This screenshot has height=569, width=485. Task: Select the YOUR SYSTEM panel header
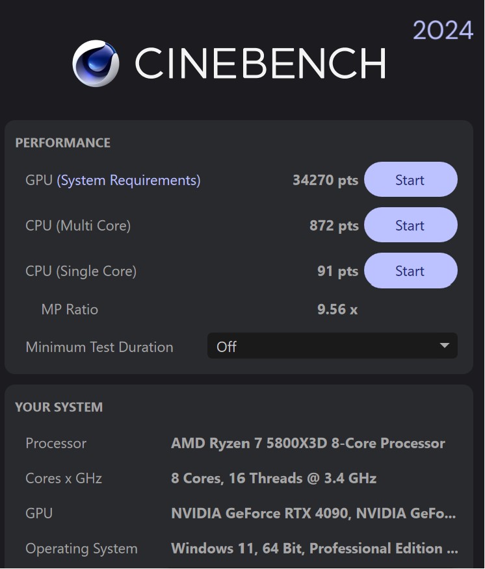pyautogui.click(x=59, y=407)
